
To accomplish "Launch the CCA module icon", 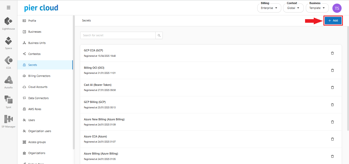I will [8, 61].
